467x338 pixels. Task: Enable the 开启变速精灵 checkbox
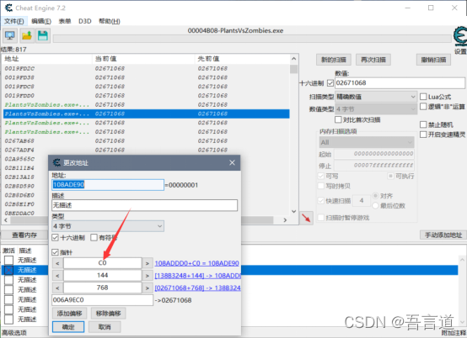tap(423, 135)
